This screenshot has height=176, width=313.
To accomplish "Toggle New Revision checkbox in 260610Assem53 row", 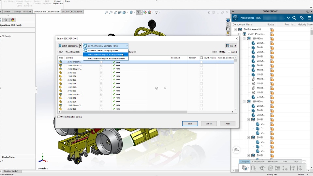I will 201,62.
